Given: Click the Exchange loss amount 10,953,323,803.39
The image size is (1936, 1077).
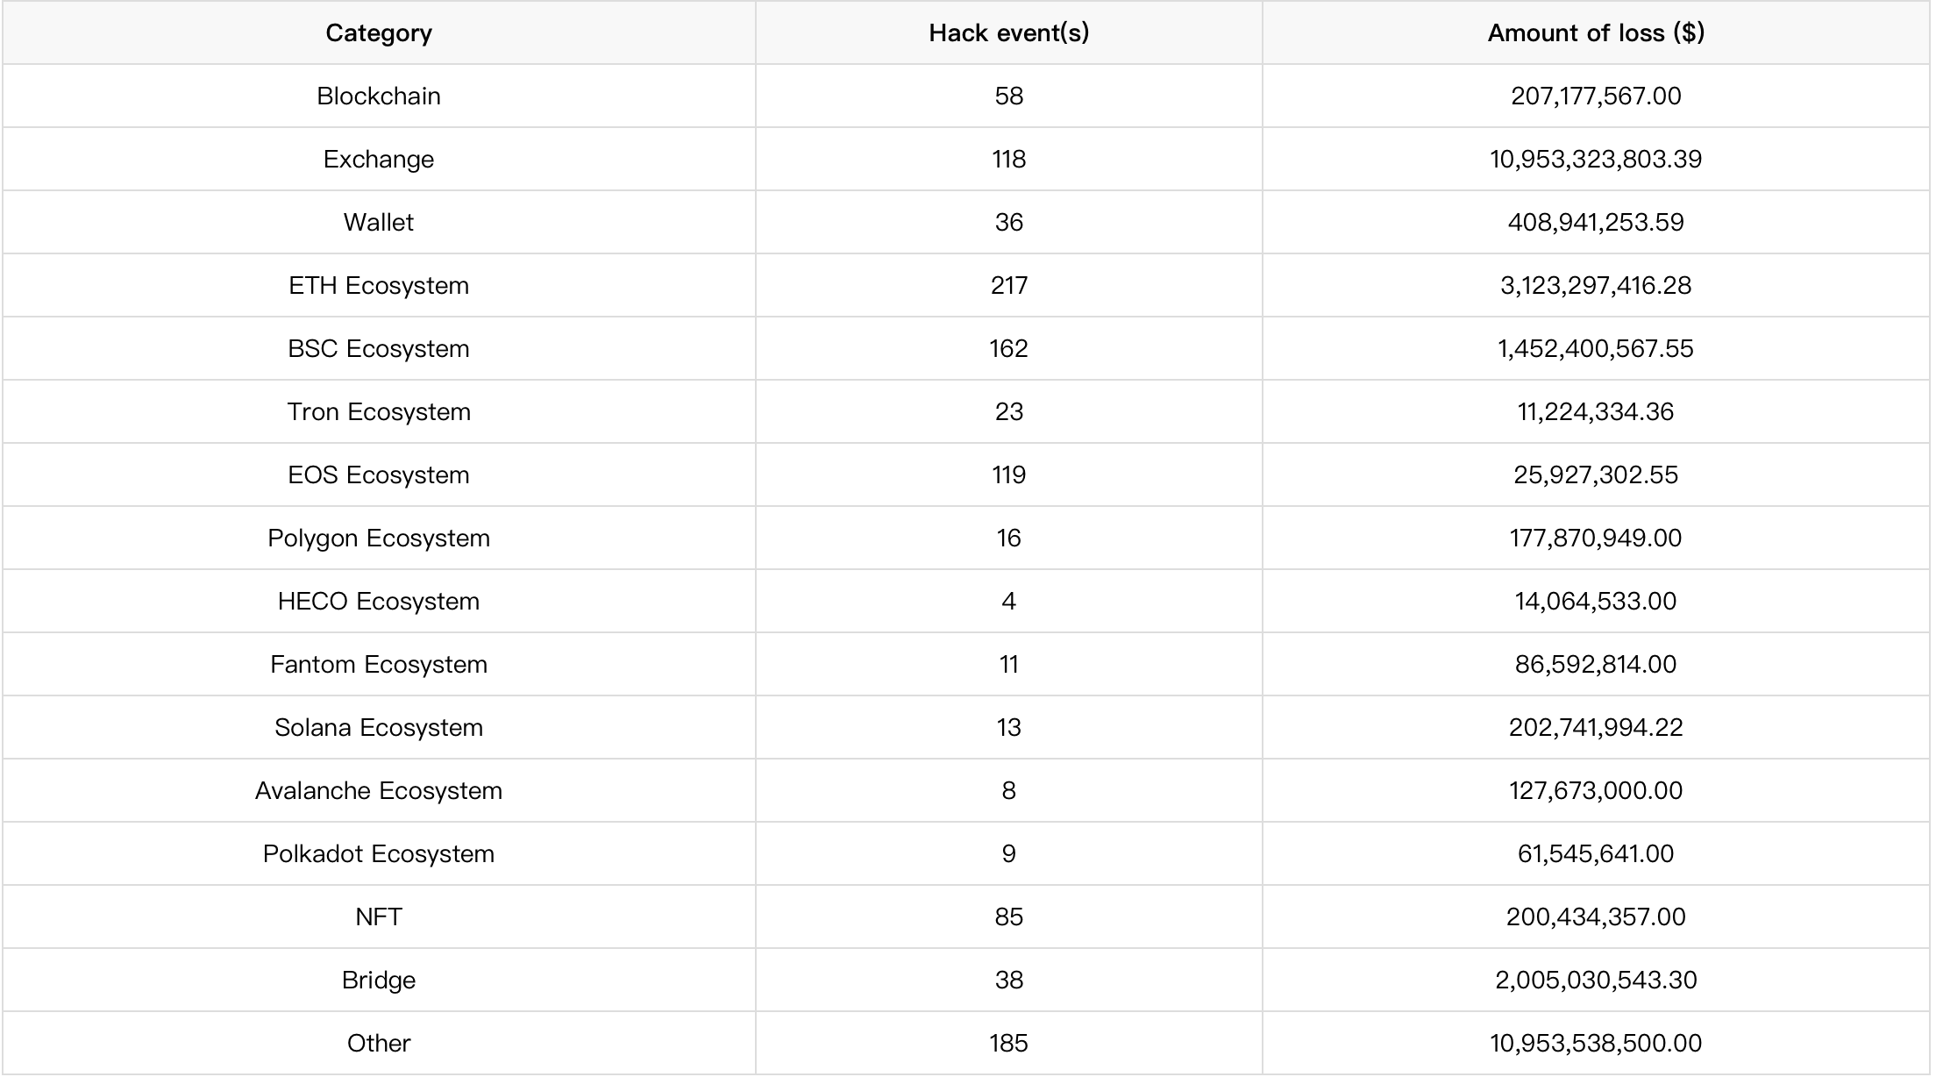Looking at the screenshot, I should coord(1596,159).
